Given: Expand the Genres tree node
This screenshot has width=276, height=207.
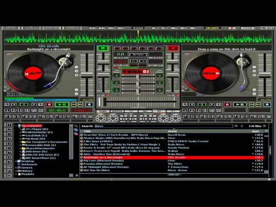Looking at the screenshot, I should 16,168.
